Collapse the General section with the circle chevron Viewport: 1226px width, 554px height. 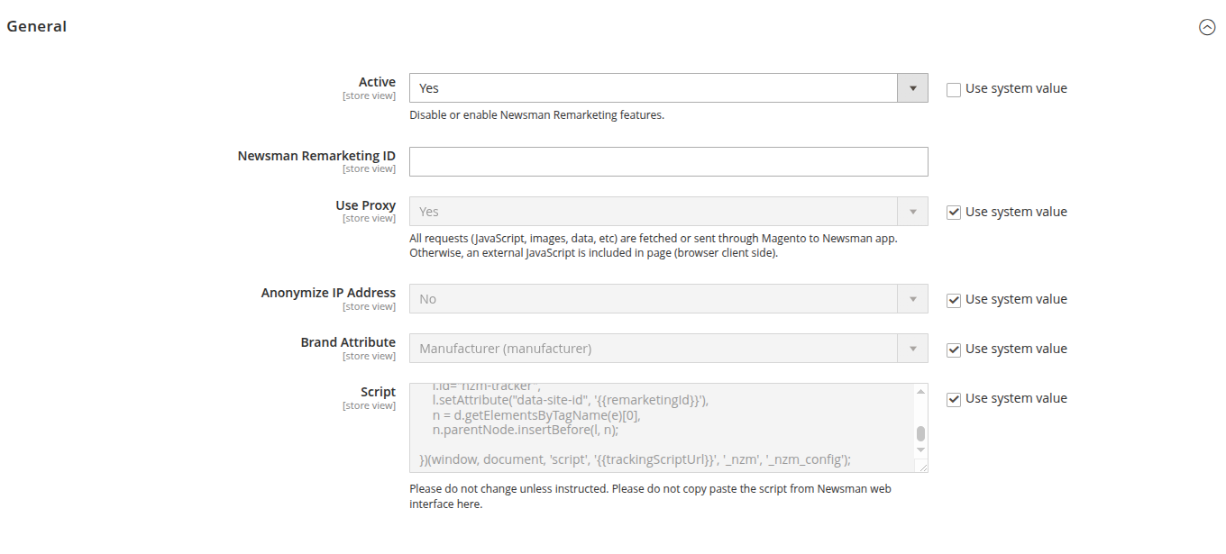point(1207,27)
